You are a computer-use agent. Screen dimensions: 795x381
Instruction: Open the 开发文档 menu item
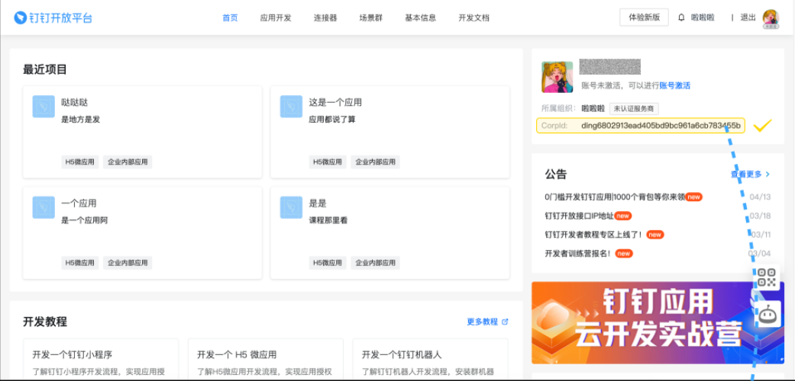click(x=473, y=18)
